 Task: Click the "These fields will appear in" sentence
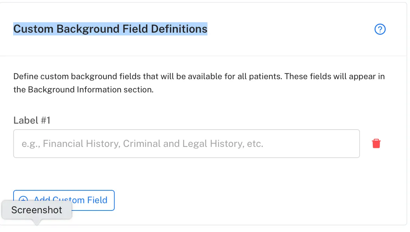point(335,76)
